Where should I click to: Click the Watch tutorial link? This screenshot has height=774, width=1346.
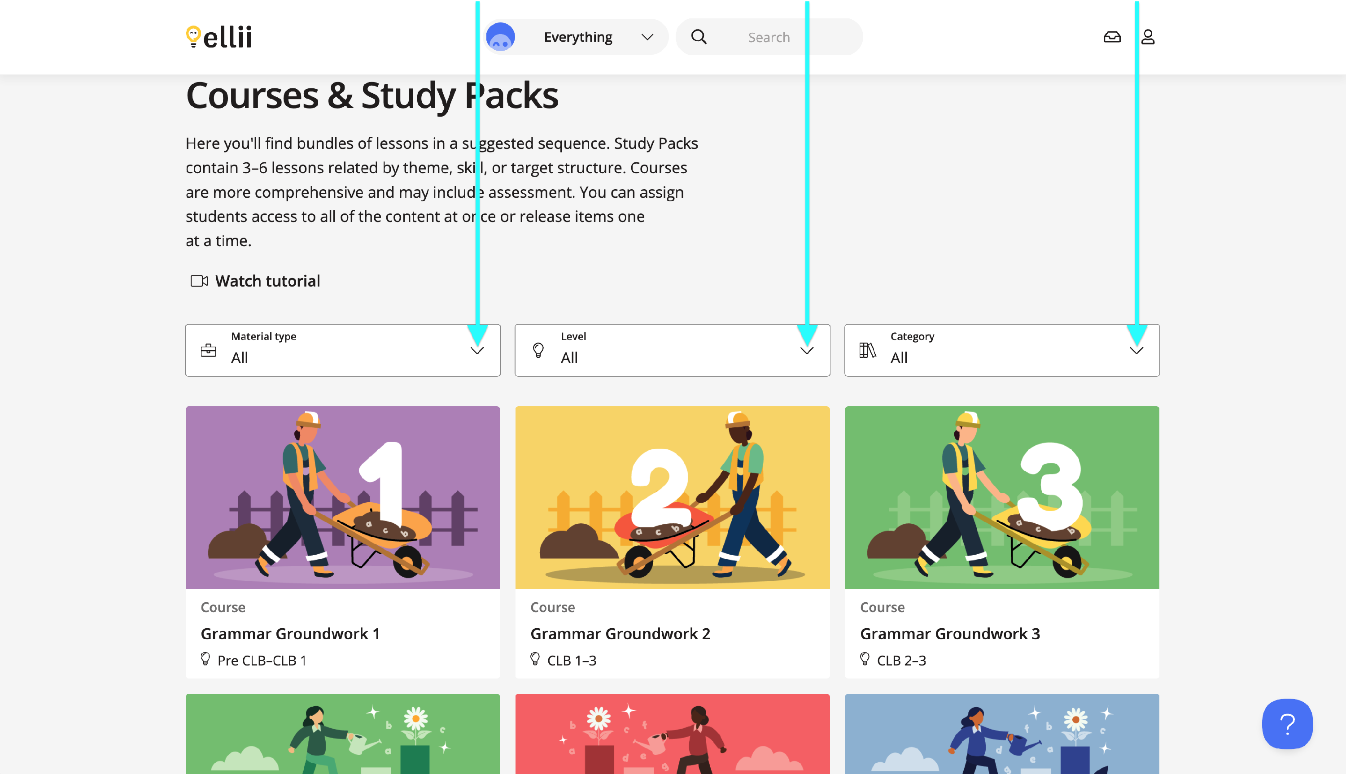(x=267, y=281)
